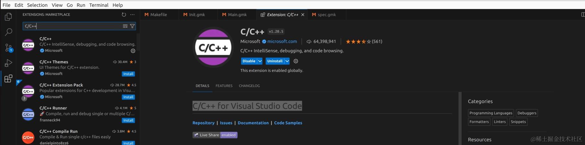Install the C/C++ Runner extension
585x145 pixels.
tap(128, 121)
